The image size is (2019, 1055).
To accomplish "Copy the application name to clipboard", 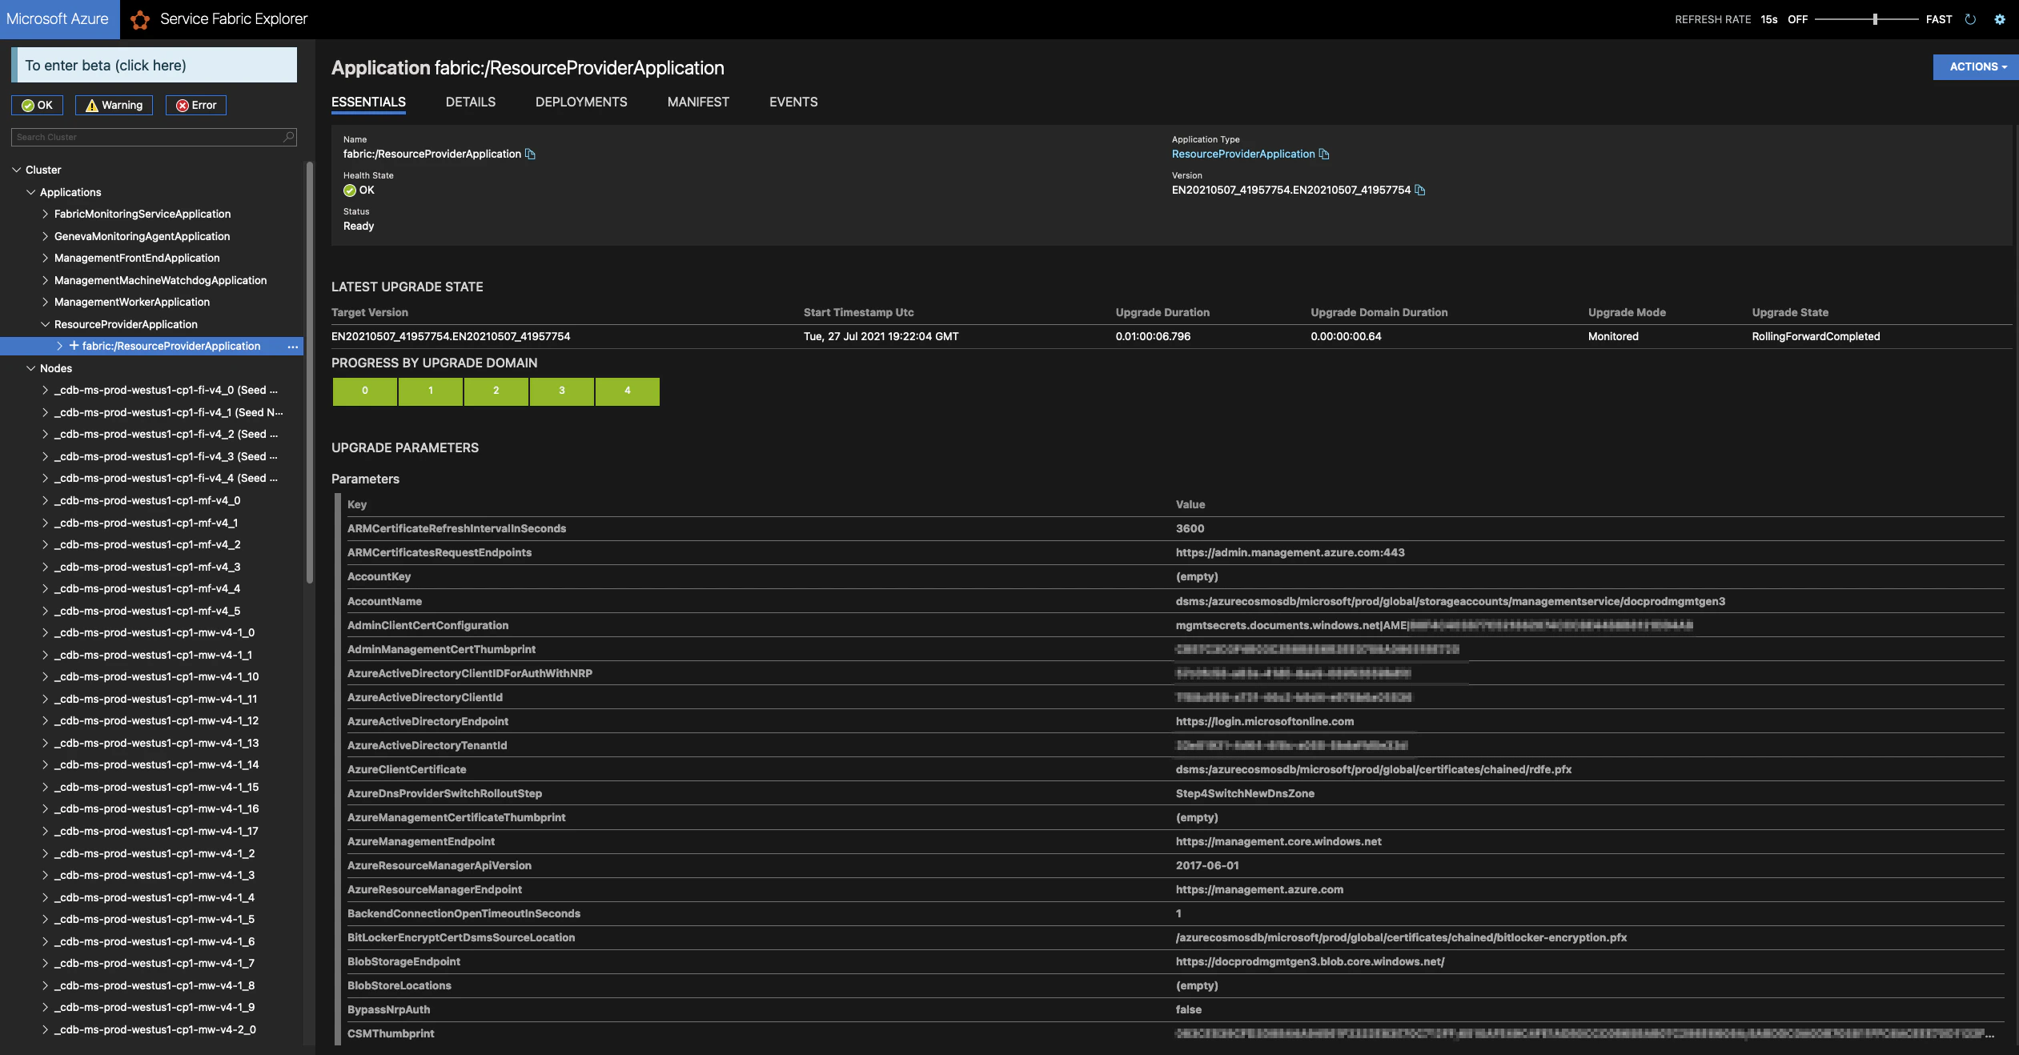I will click(x=530, y=154).
